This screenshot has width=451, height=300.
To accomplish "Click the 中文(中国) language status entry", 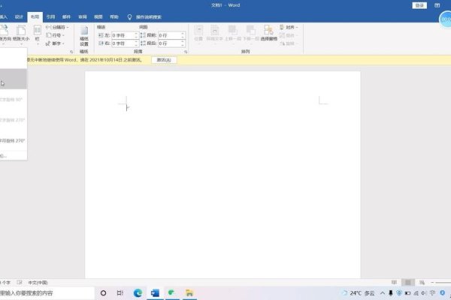I will point(38,283).
